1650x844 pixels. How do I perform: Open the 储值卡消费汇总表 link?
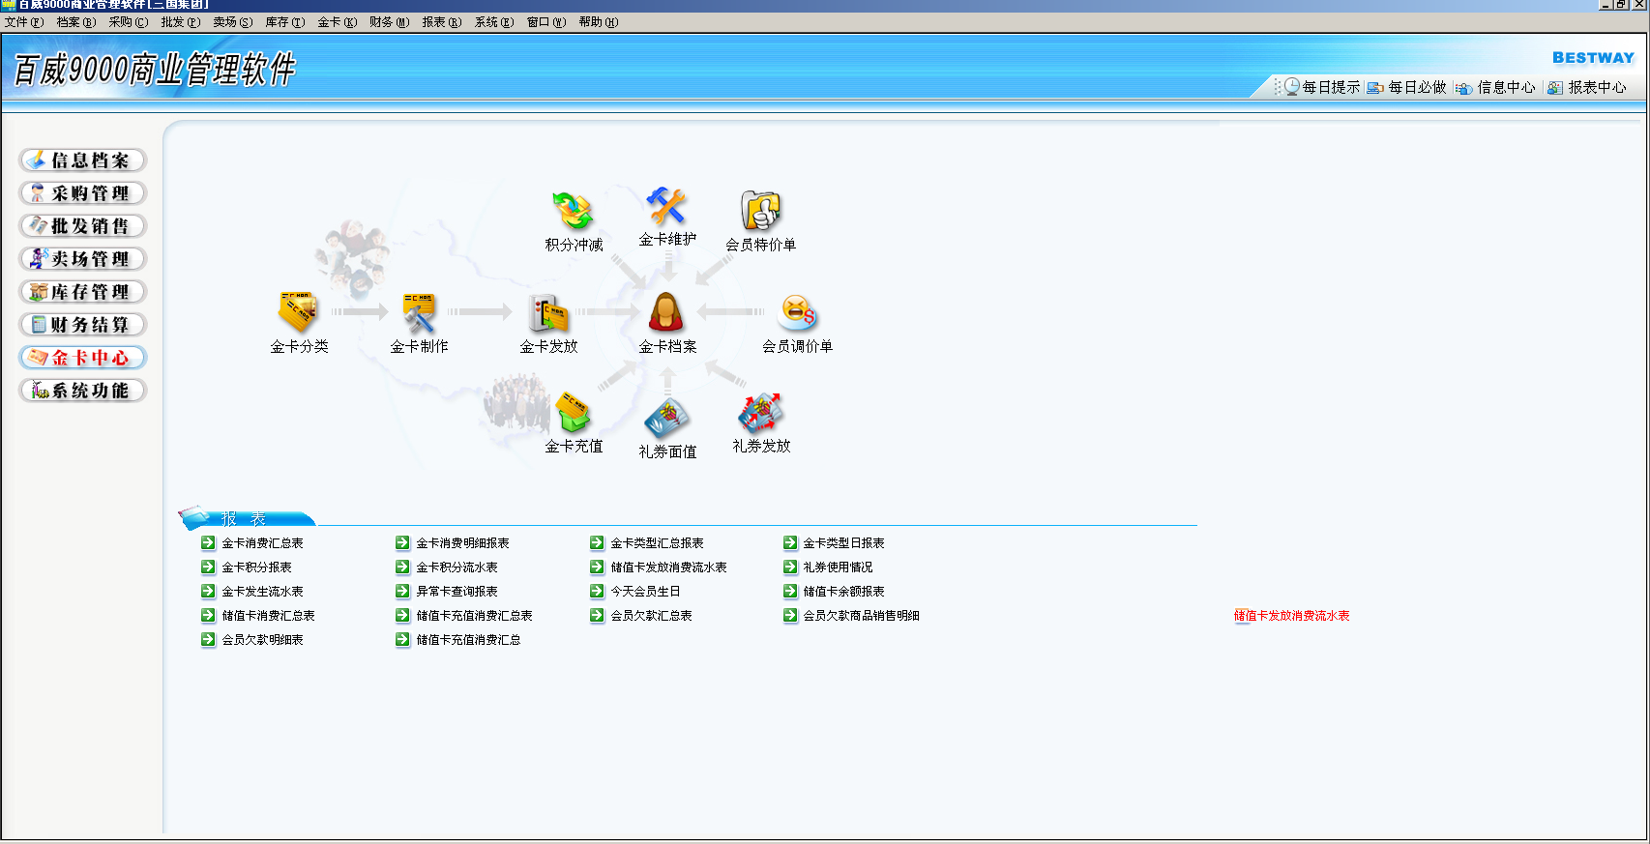click(268, 616)
